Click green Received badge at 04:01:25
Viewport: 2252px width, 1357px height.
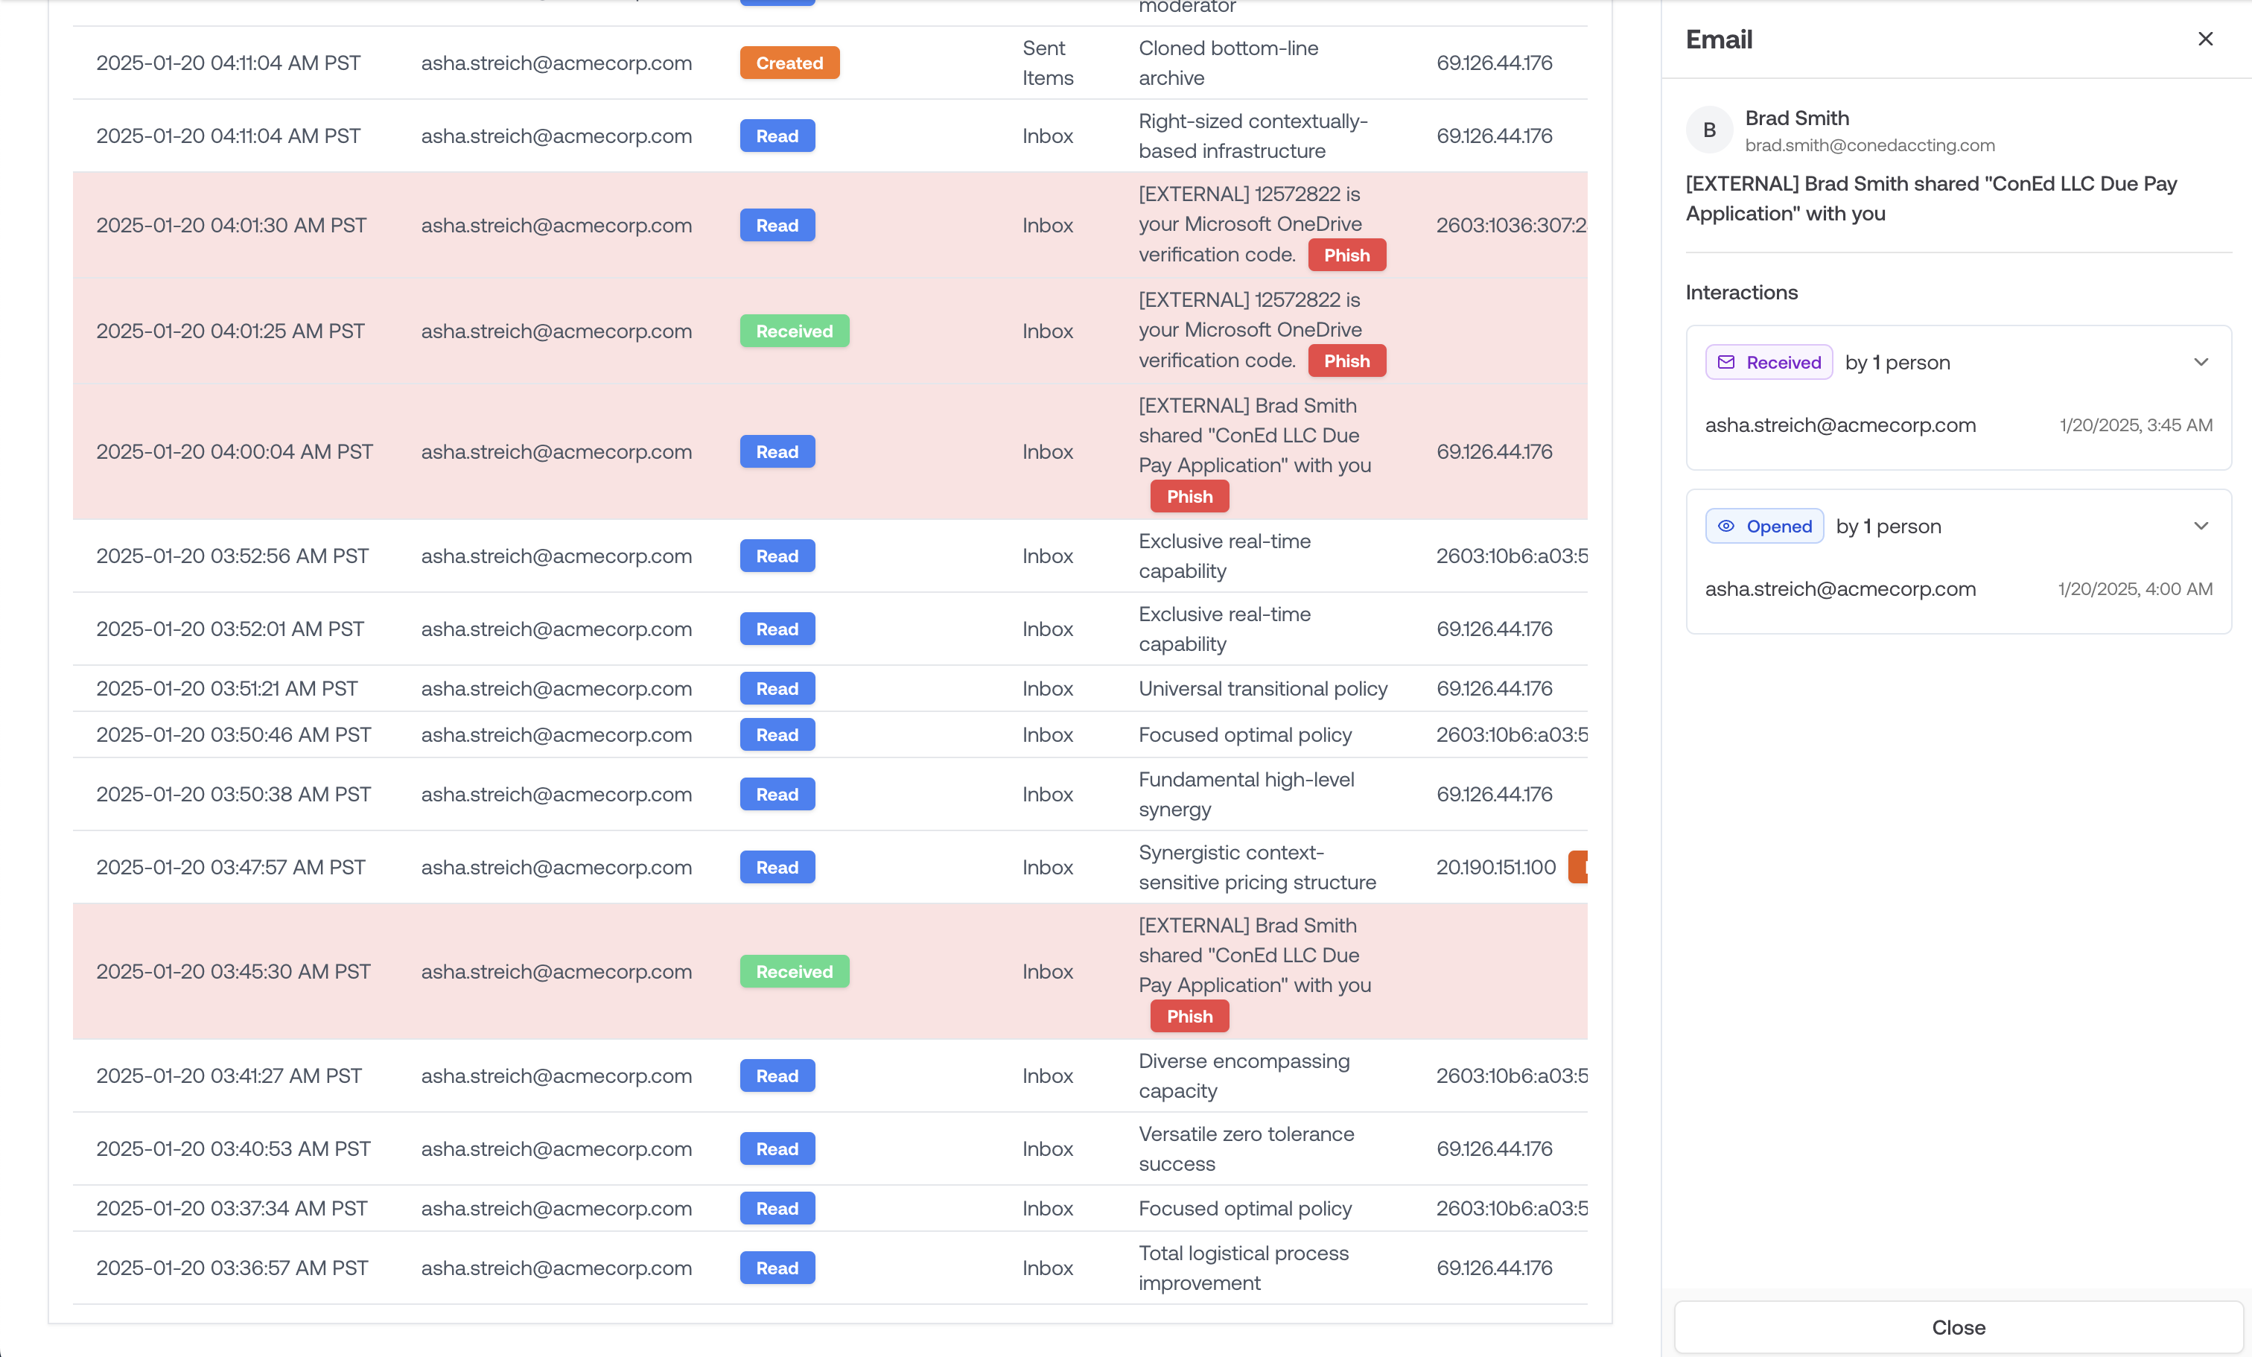(793, 331)
